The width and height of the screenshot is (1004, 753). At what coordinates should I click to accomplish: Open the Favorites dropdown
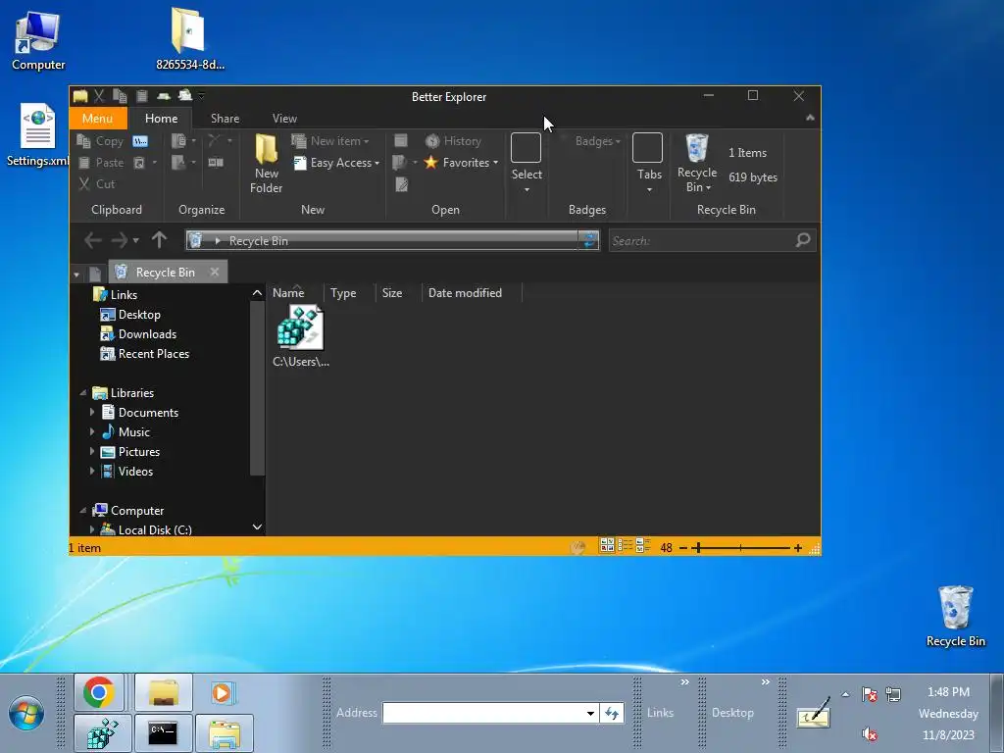coord(461,163)
